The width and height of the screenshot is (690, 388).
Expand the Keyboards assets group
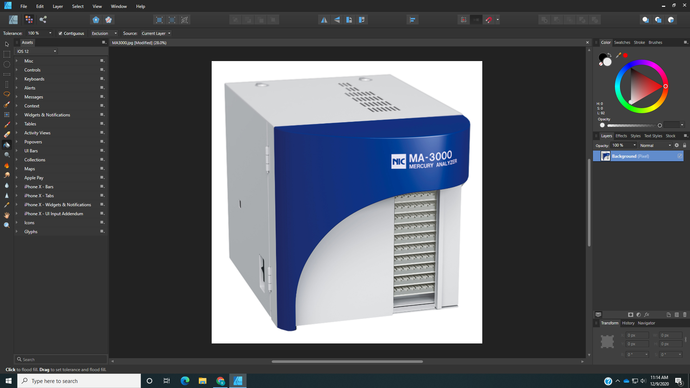17,79
